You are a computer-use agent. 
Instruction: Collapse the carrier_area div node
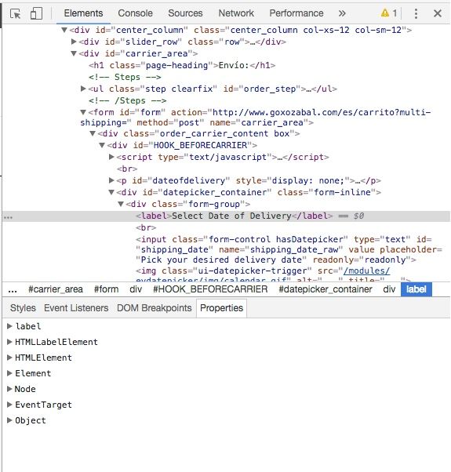pyautogui.click(x=74, y=53)
